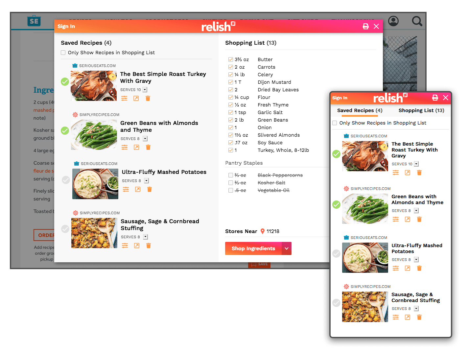Open Cornbread Stuffing recipe externally, large panel
The image size is (467, 352).
[x=137, y=246]
